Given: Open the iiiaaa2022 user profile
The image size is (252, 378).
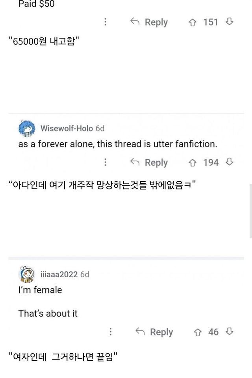Looking at the screenshot, I should [x=59, y=274].
